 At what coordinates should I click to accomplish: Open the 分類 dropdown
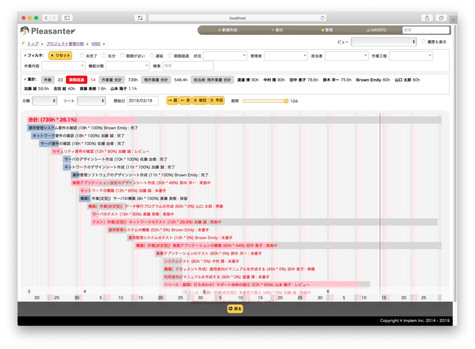point(45,101)
